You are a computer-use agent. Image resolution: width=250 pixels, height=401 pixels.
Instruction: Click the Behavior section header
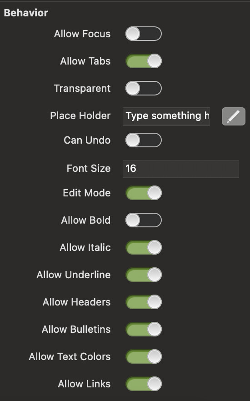[26, 13]
